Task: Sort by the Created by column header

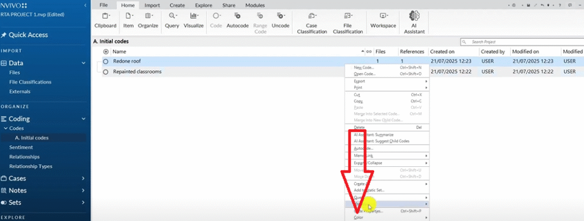Action: pos(493,52)
